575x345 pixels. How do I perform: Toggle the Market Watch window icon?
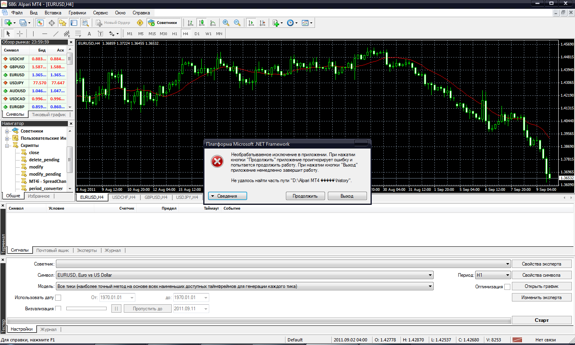tap(40, 23)
